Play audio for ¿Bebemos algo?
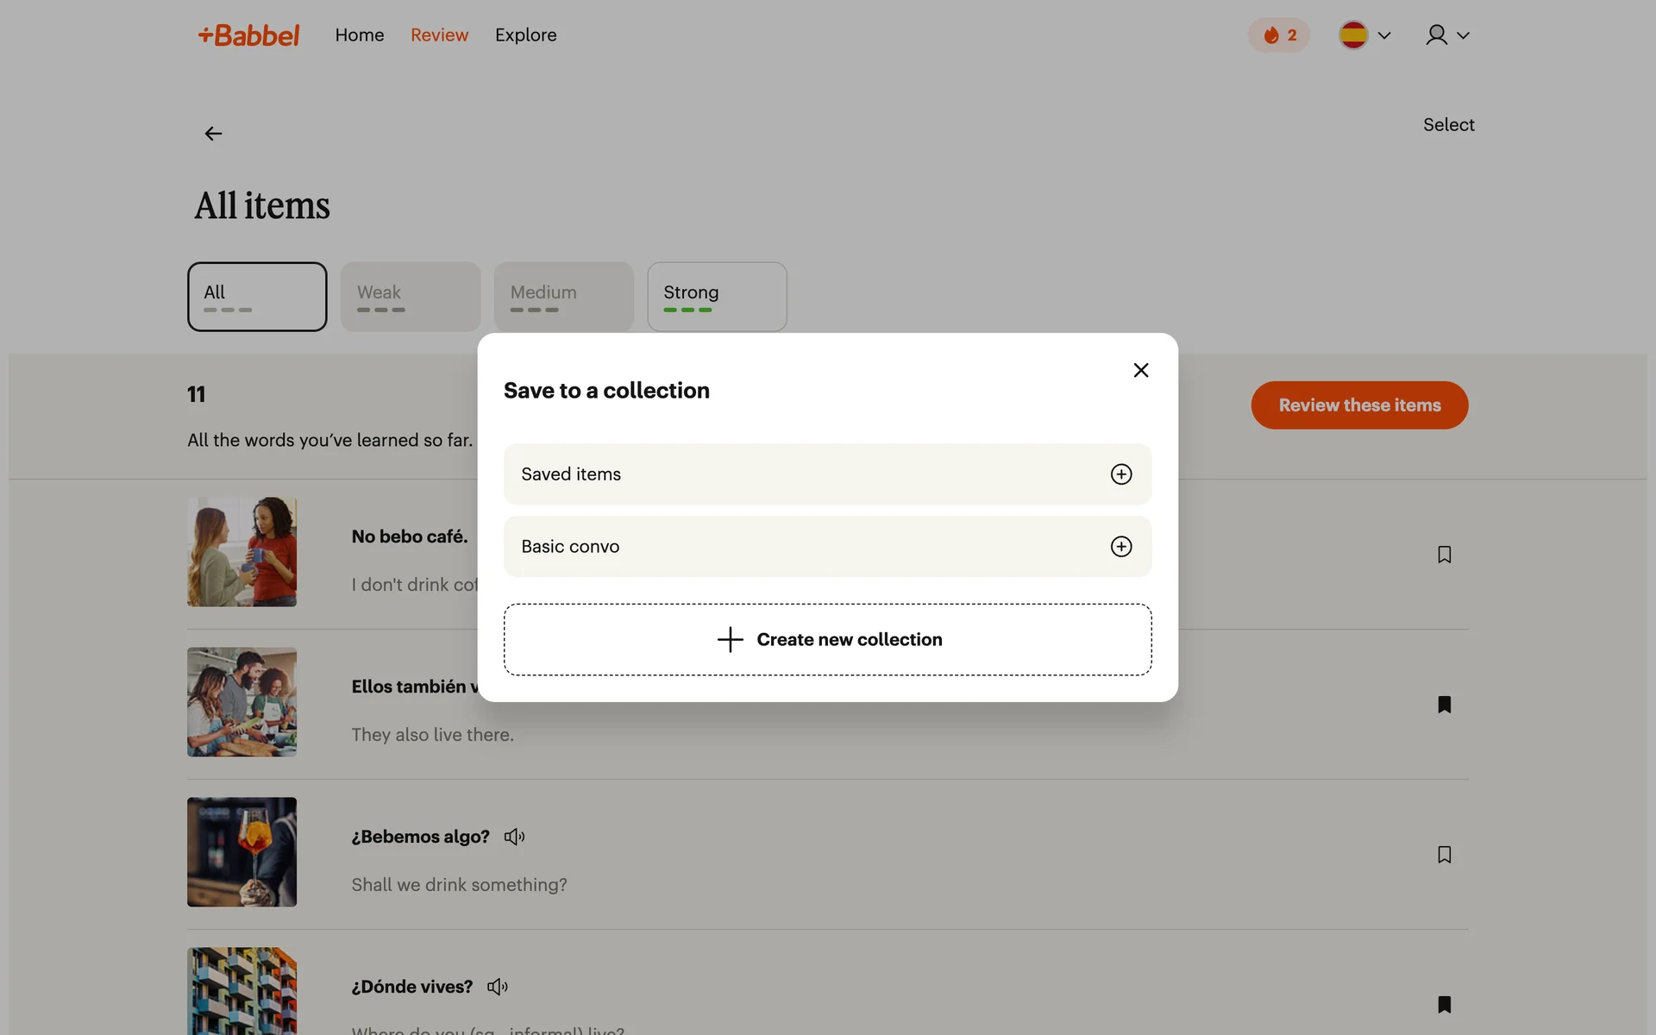This screenshot has height=1035, width=1656. [514, 837]
